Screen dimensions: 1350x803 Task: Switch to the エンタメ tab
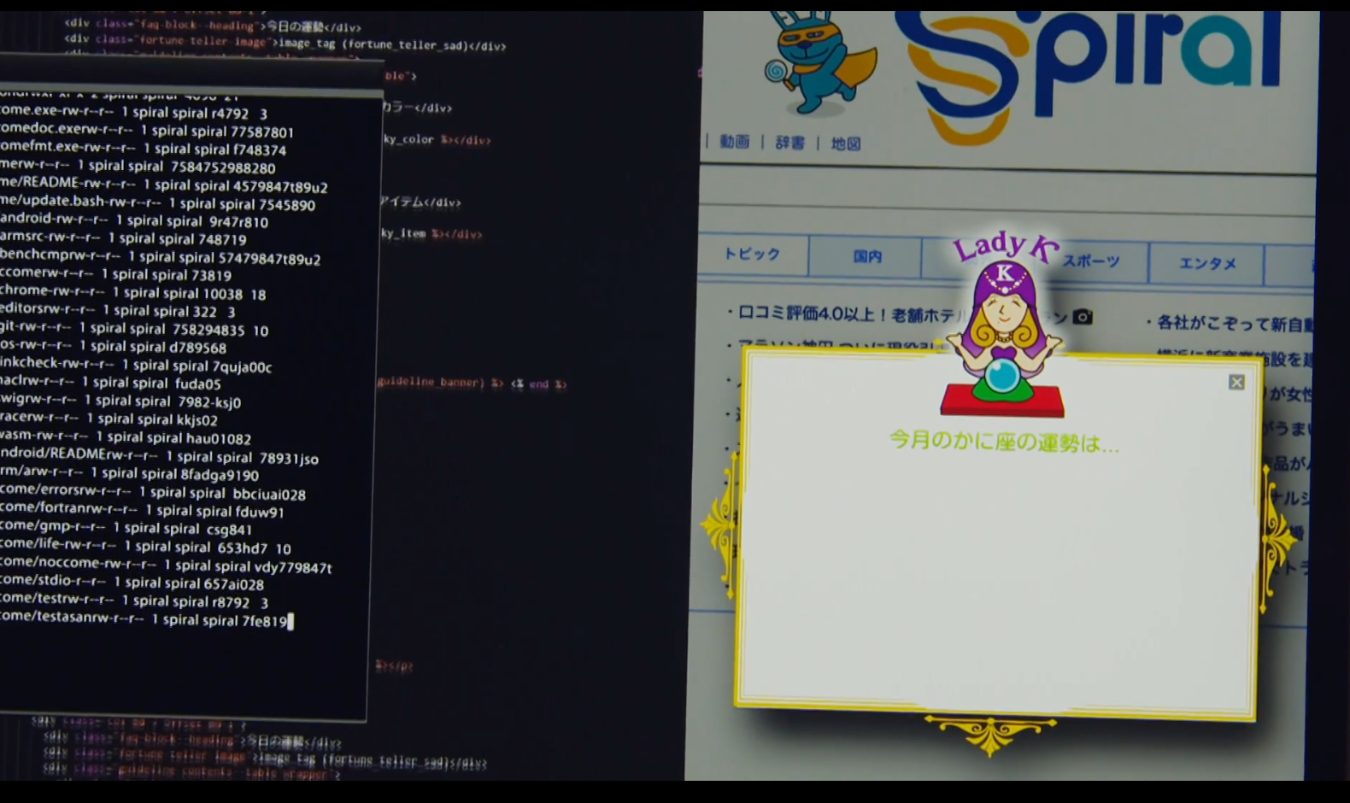(1206, 263)
